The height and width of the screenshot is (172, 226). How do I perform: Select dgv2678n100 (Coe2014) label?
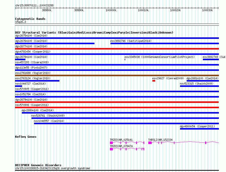31,57
